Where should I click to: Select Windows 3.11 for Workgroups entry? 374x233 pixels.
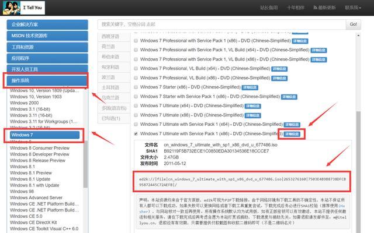click(x=44, y=121)
